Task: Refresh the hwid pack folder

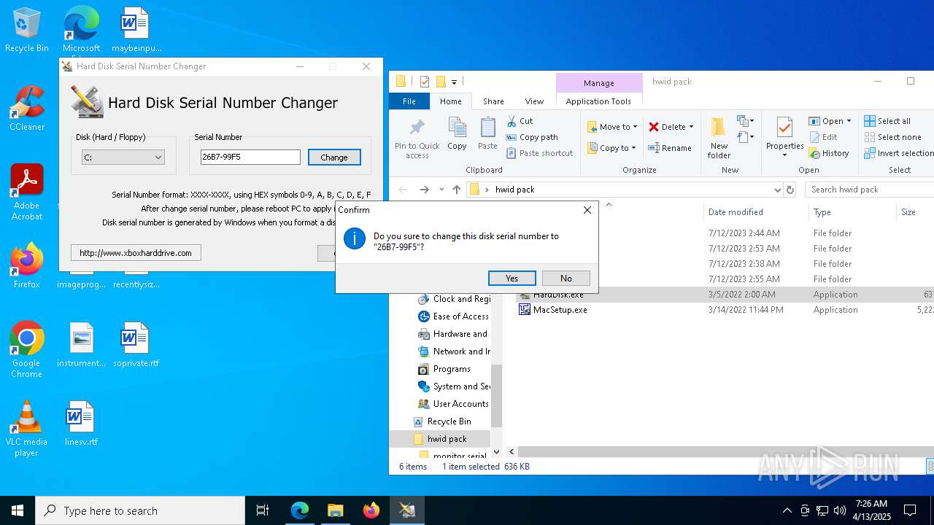Action: click(x=790, y=190)
